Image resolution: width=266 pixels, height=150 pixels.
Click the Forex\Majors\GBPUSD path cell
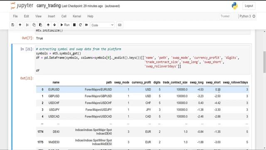tap(98, 96)
